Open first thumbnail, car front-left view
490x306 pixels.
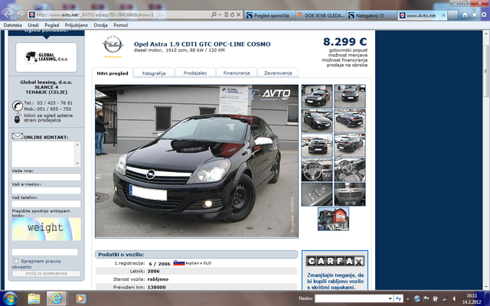(x=317, y=96)
